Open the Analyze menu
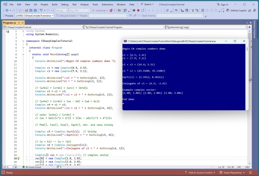 coord(85,4)
